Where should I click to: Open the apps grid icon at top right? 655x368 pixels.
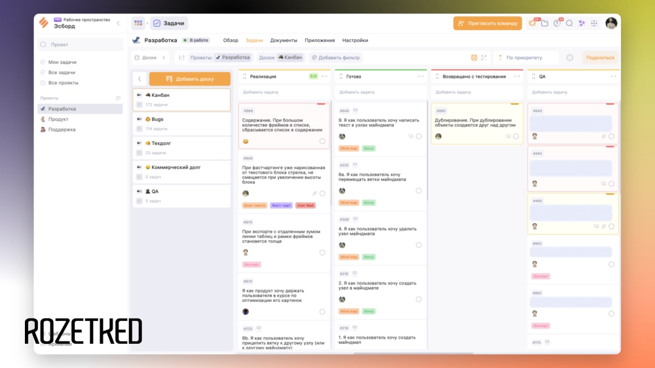point(594,24)
